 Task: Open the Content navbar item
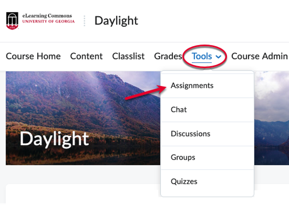[x=86, y=56]
